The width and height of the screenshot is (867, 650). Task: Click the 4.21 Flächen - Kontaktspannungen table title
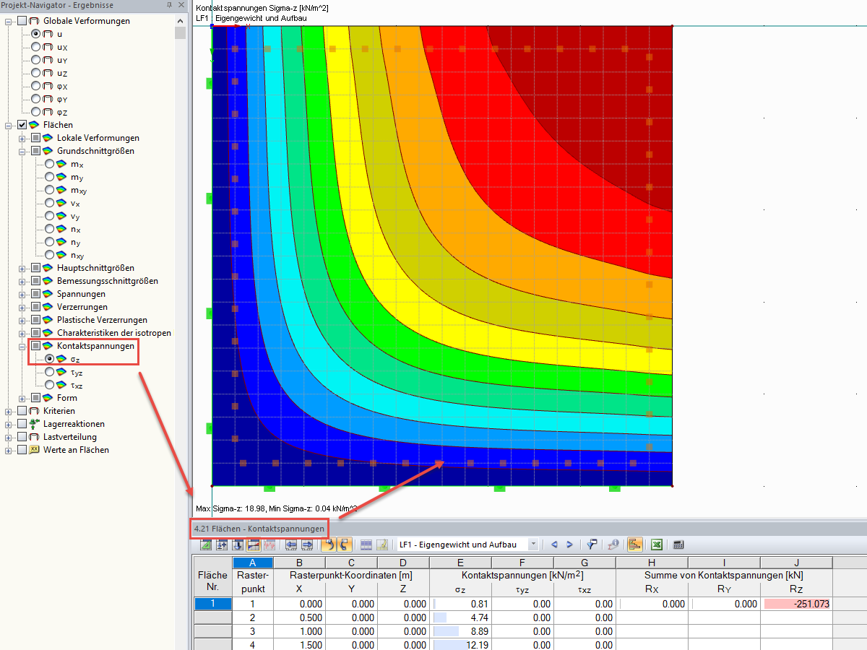[259, 529]
